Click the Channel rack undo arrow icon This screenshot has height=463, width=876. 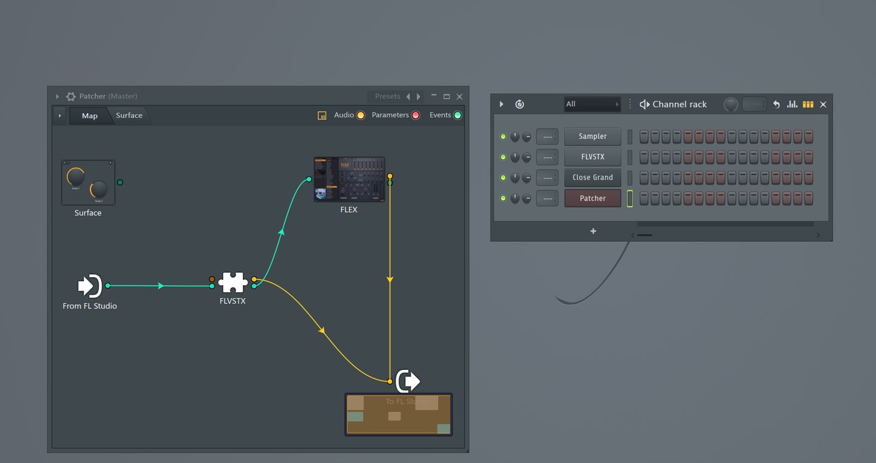776,105
